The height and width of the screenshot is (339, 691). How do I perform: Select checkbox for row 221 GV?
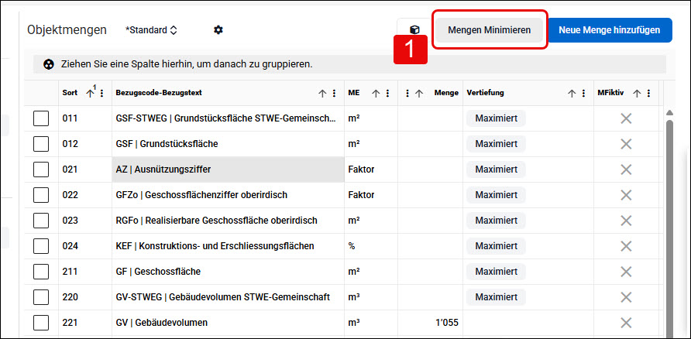pyautogui.click(x=41, y=323)
